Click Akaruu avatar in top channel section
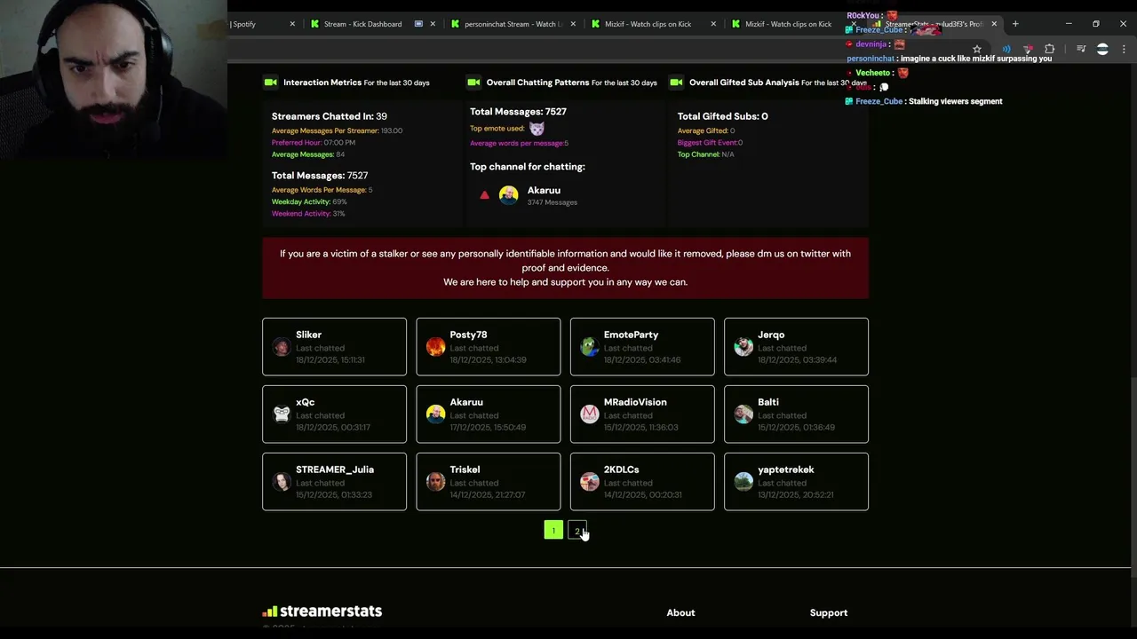Screen dimensions: 1137x639 [x=508, y=195]
